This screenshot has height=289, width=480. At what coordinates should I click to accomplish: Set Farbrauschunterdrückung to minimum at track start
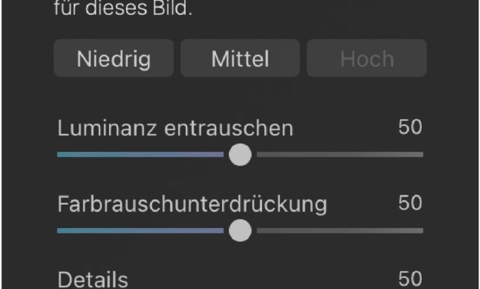(58, 231)
